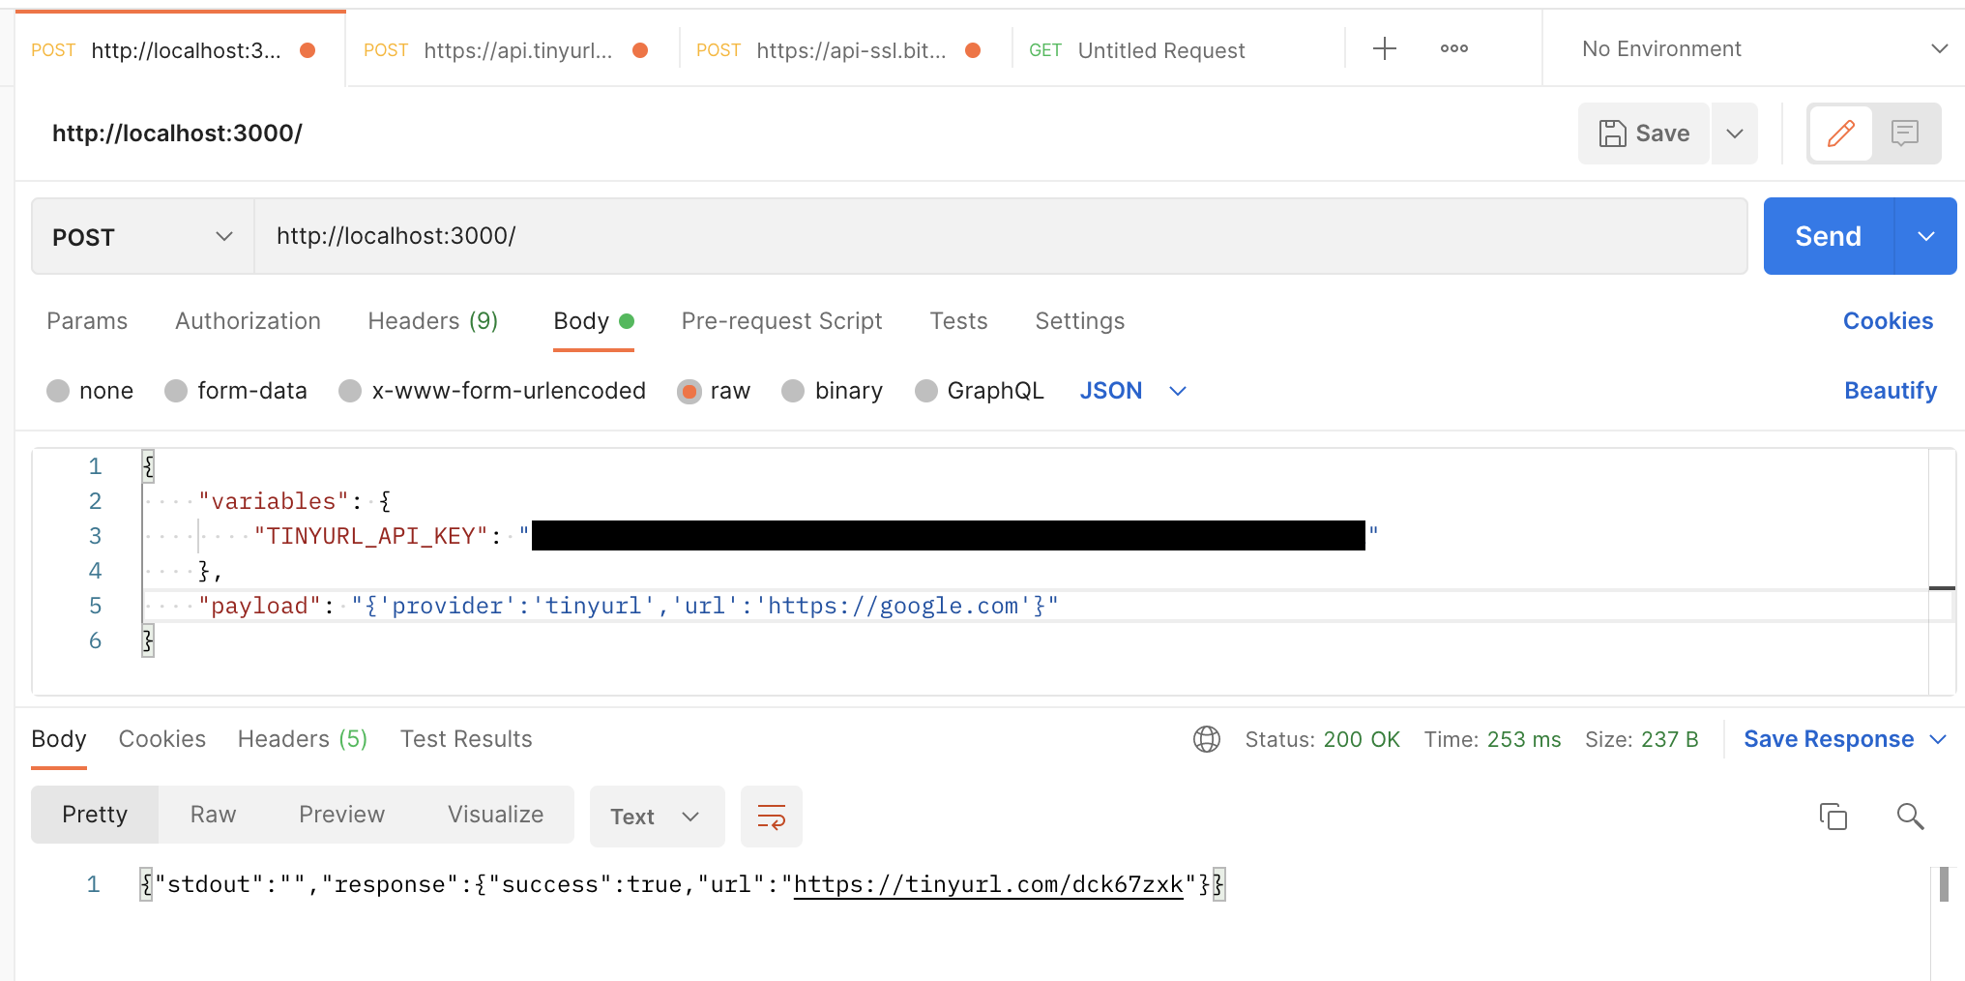Open a new request tab with plus icon

(x=1384, y=49)
